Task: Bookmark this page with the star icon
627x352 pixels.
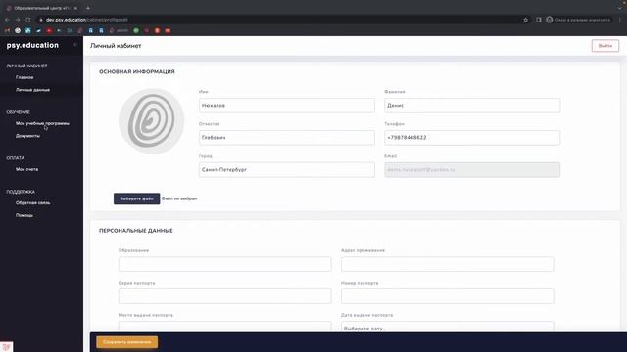Action: 526,20
